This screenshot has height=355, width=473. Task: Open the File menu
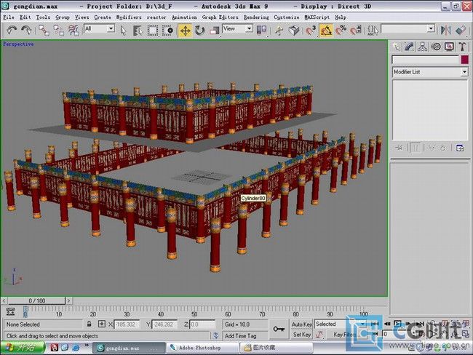[9, 17]
